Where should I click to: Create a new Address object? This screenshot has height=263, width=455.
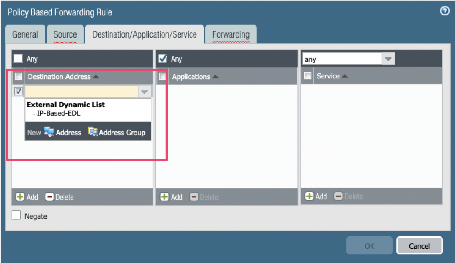(63, 132)
